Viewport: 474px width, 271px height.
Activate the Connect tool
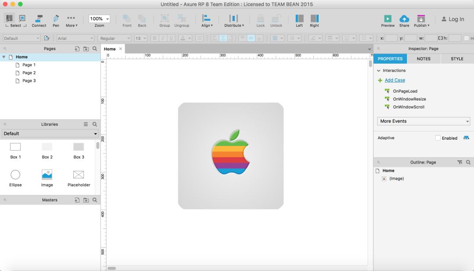coord(39,21)
